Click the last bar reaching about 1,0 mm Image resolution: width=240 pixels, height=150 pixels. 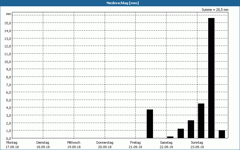[222, 134]
